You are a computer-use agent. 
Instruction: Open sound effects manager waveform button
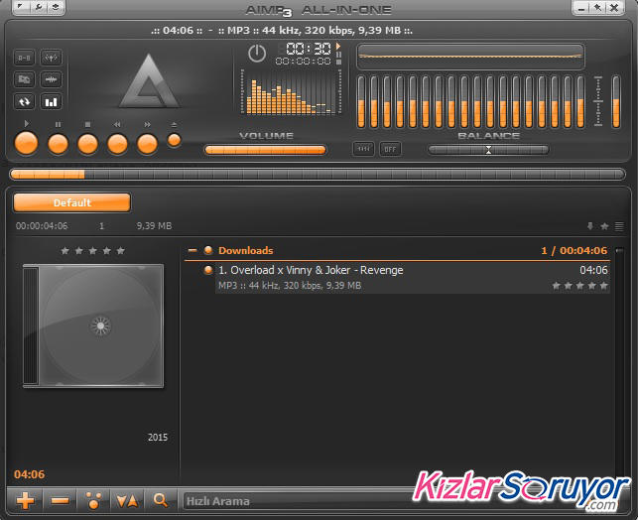51,79
